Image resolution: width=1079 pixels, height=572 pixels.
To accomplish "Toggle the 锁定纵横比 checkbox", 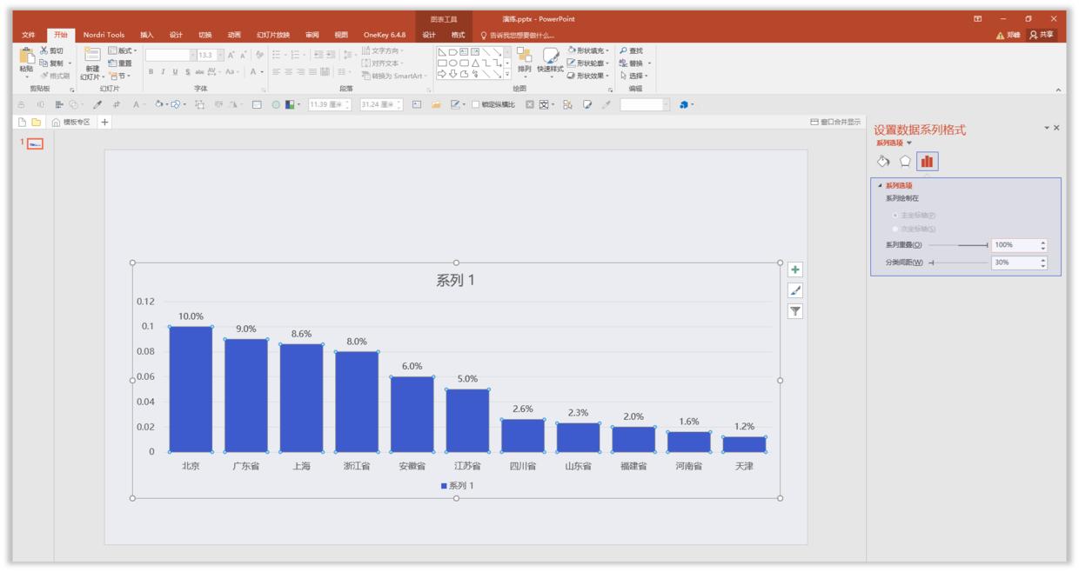I will tap(476, 105).
